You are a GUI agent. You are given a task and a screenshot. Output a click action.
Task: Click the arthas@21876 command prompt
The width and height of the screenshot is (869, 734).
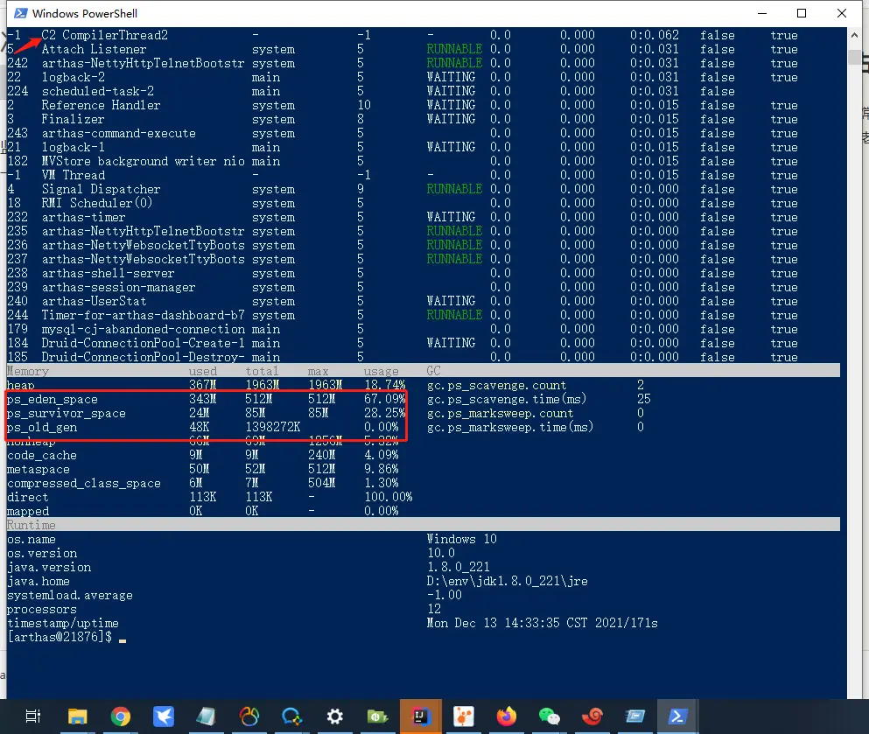pyautogui.click(x=60, y=637)
